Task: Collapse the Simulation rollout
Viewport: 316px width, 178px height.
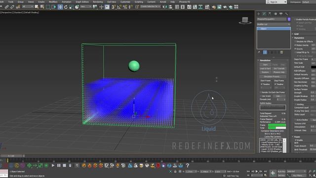Action: click(x=265, y=60)
